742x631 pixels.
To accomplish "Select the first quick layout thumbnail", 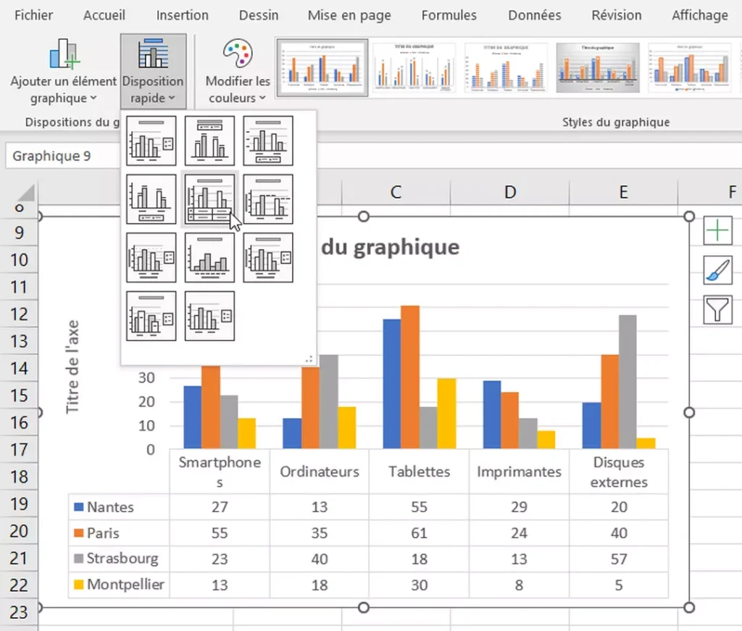I will pyautogui.click(x=151, y=141).
